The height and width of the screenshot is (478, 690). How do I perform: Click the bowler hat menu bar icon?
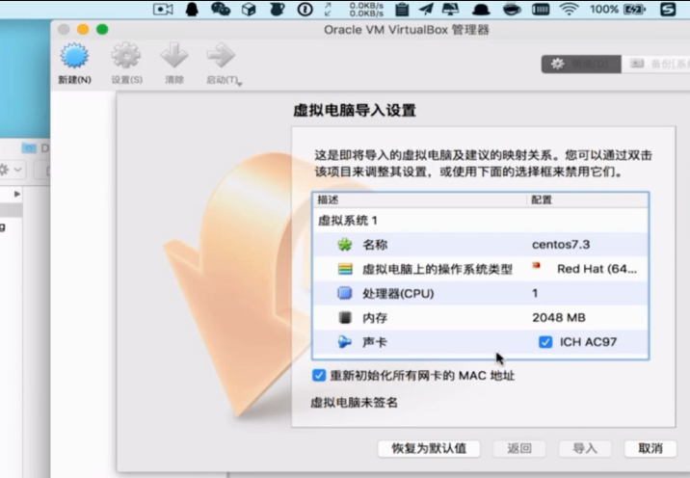(481, 10)
